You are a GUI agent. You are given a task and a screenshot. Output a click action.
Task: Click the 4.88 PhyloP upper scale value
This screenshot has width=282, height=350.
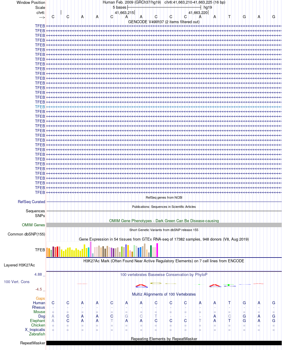38,274
